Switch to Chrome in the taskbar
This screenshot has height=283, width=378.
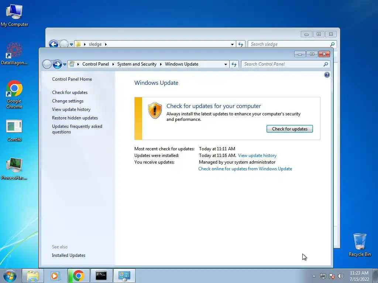coord(78,276)
